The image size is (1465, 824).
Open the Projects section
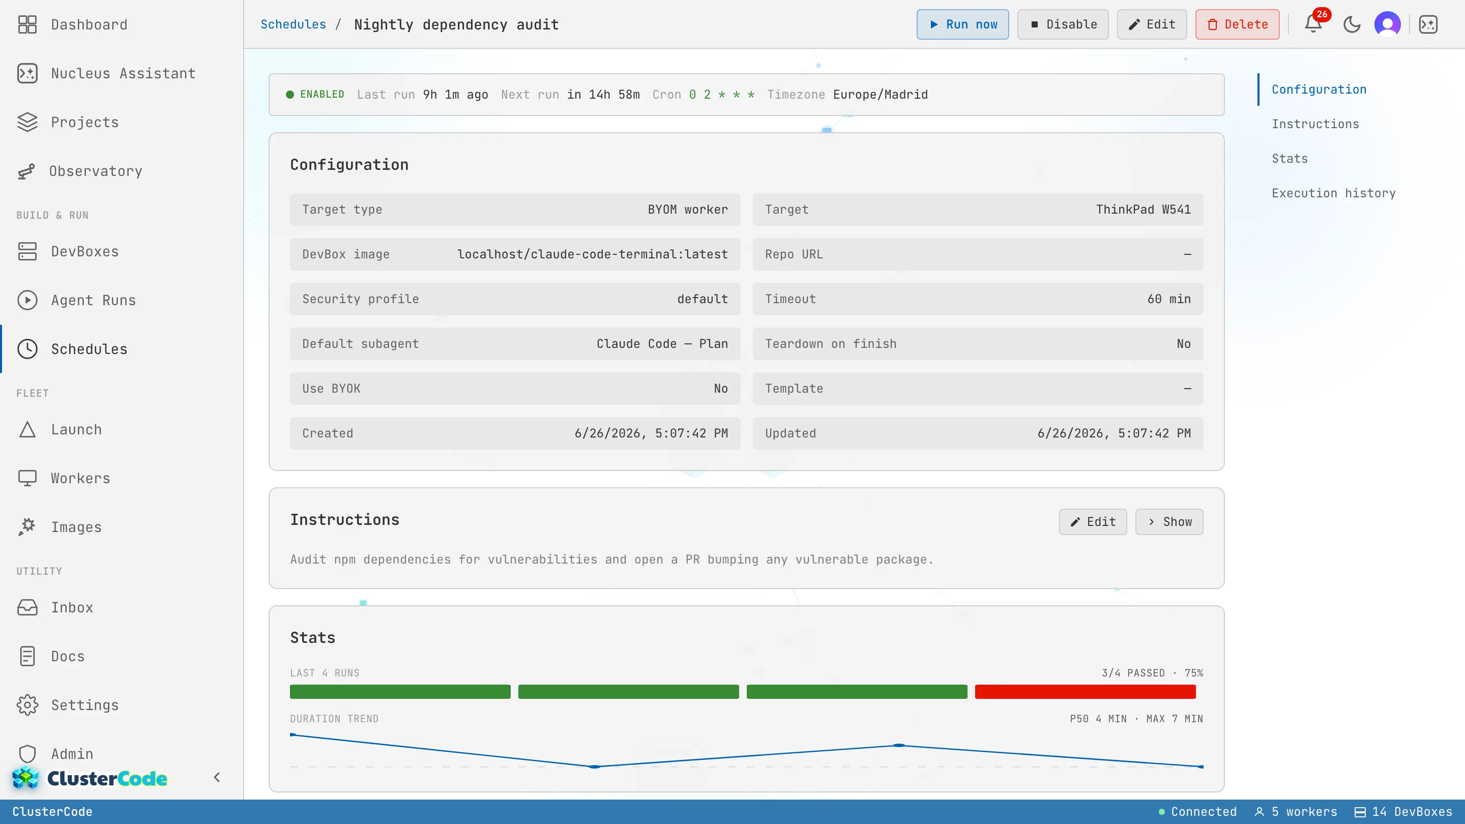(85, 122)
